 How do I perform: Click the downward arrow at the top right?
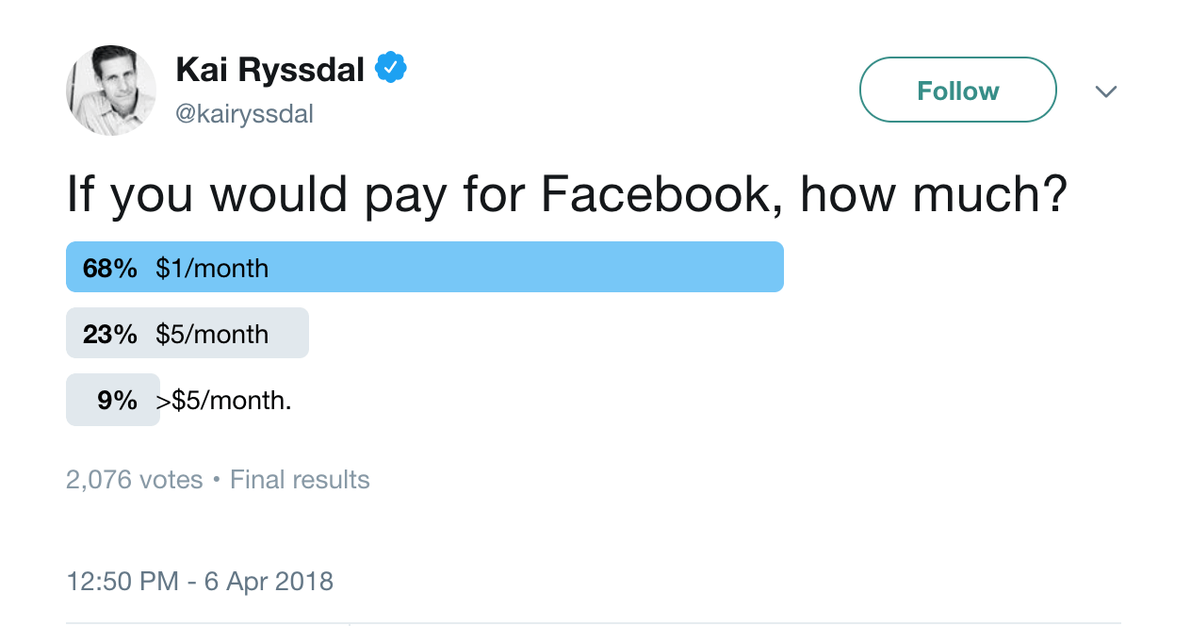(1105, 91)
